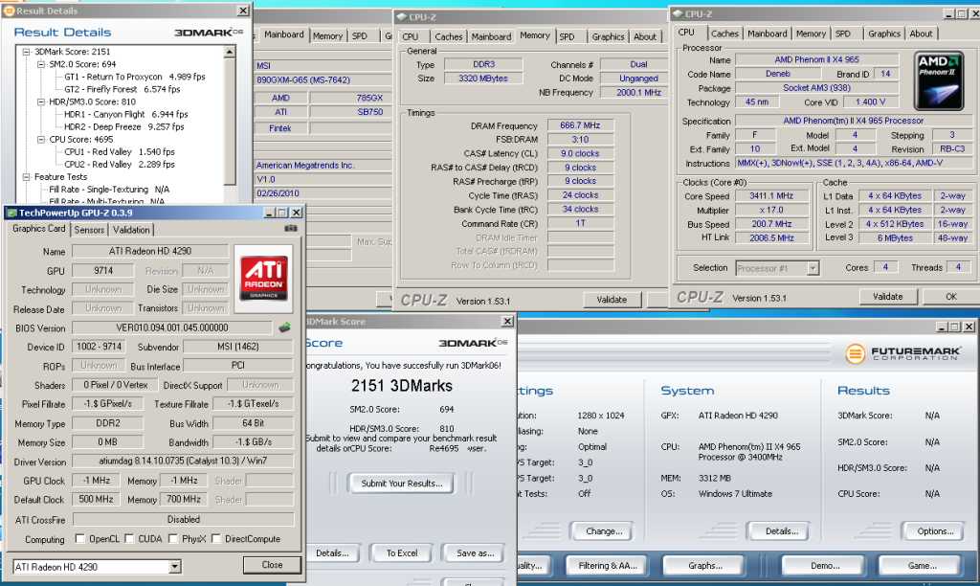Click the 3DMark06 logo in Result Details
Viewport: 980px width, 586px height.
[x=209, y=32]
